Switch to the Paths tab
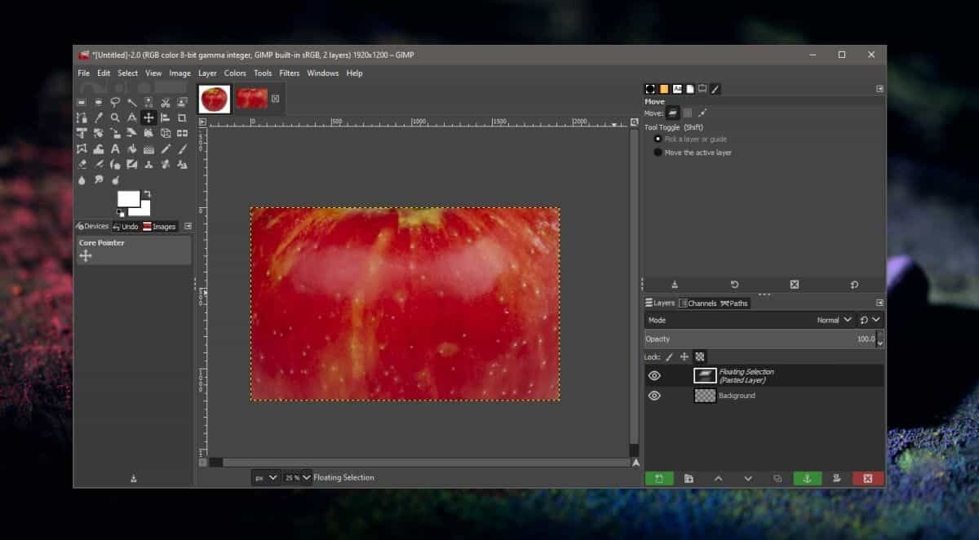The image size is (979, 540). point(734,303)
